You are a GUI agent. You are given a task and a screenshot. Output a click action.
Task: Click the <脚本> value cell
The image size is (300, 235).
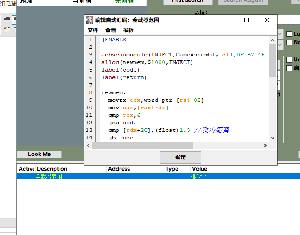199,176
